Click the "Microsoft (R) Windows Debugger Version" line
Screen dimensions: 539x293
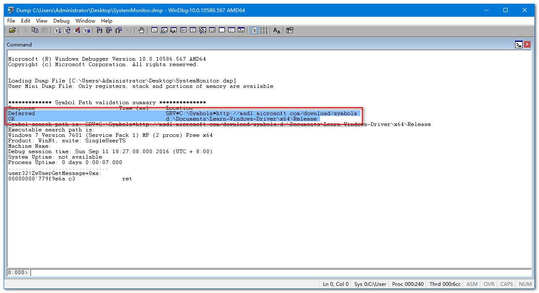(x=107, y=59)
